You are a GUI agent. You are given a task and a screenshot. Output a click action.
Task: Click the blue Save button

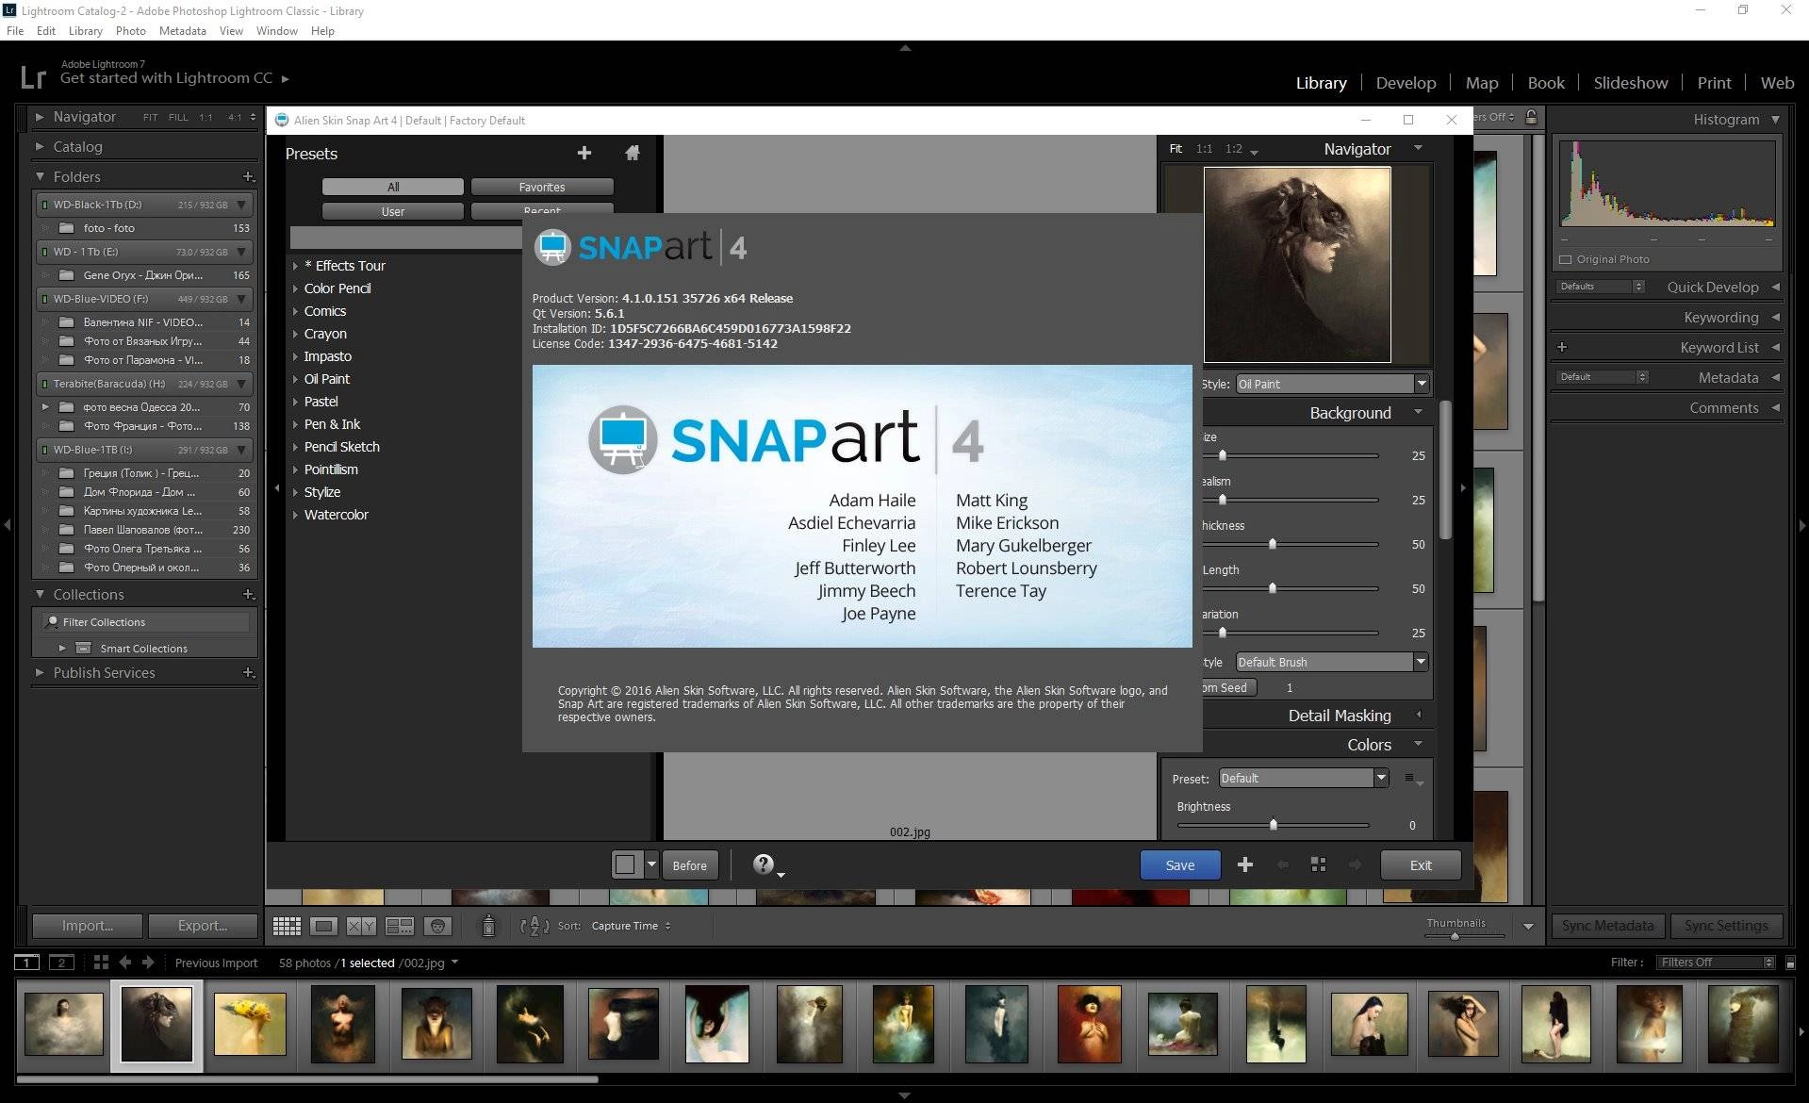[1180, 864]
